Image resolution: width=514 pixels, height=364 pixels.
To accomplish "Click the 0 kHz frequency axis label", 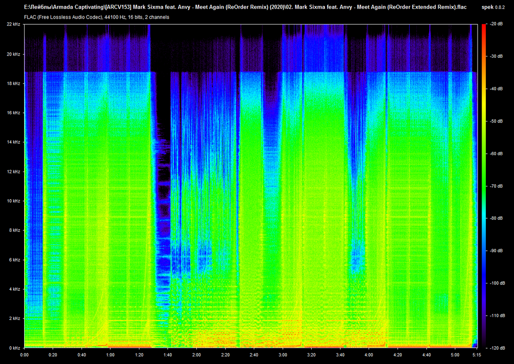I will (15, 348).
